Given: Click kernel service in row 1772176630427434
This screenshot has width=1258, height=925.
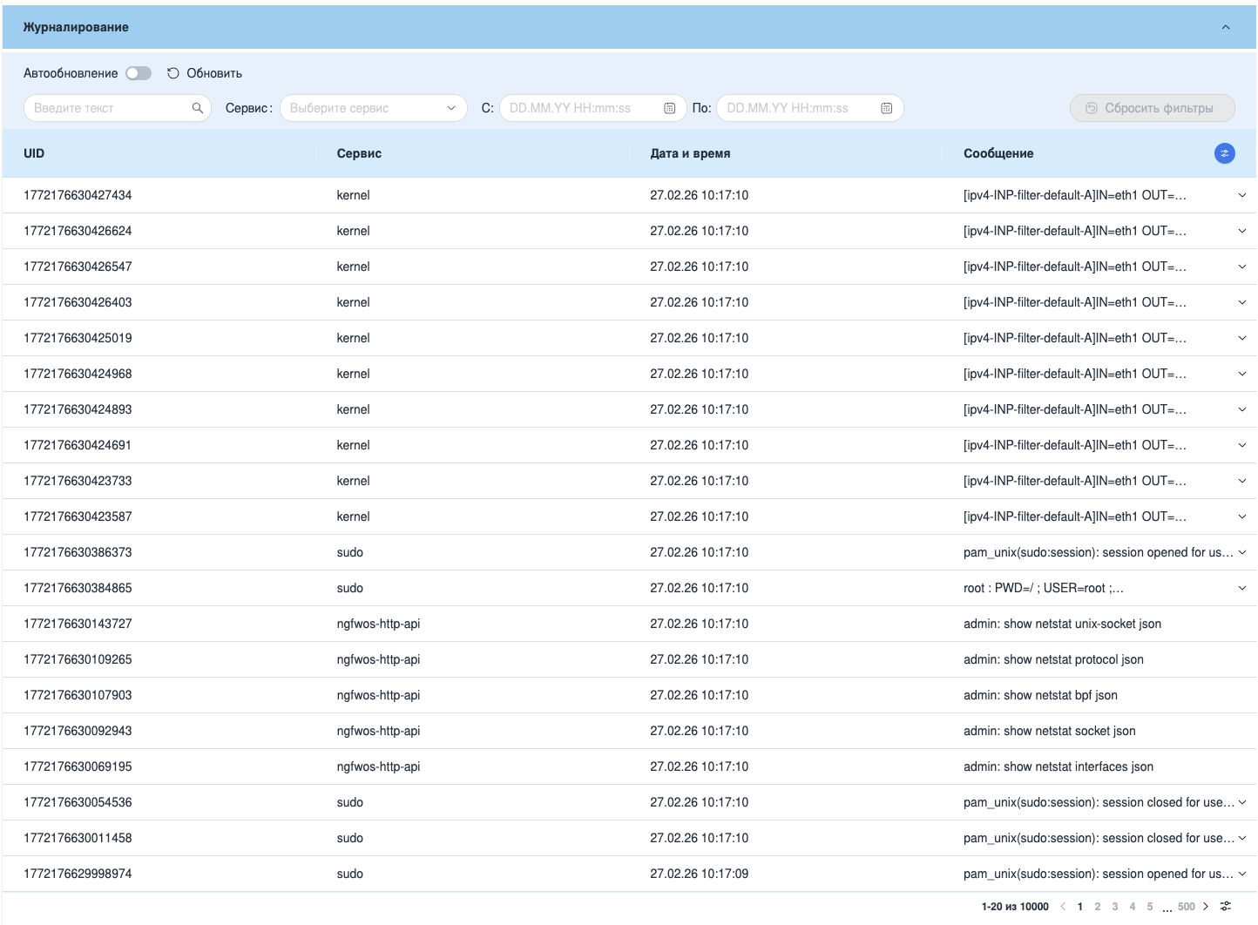Looking at the screenshot, I should click(x=353, y=195).
